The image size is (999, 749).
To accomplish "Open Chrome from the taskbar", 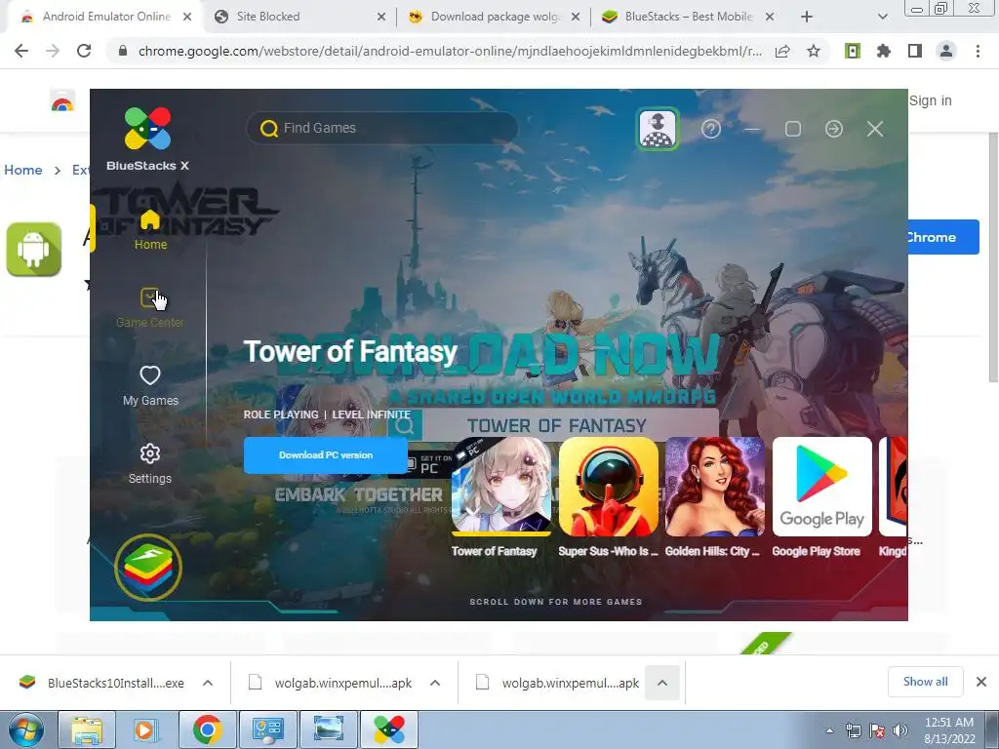I will pyautogui.click(x=207, y=729).
